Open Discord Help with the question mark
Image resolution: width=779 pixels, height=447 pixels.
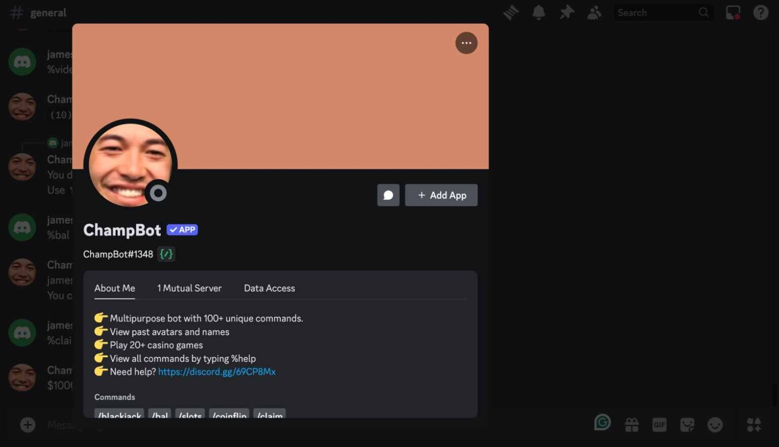(x=760, y=12)
